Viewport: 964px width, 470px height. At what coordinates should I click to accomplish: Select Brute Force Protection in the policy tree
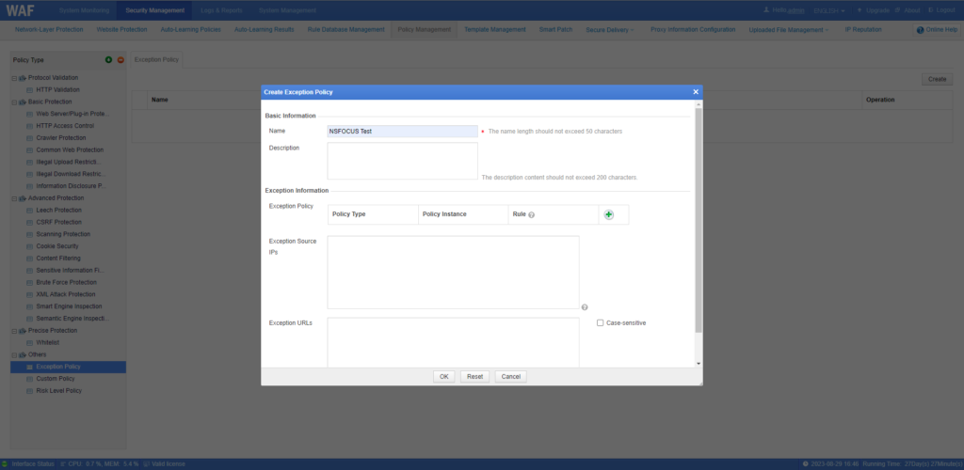coord(67,282)
